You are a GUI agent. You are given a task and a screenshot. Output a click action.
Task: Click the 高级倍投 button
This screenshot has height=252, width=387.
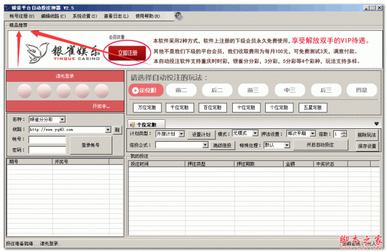tap(222, 146)
